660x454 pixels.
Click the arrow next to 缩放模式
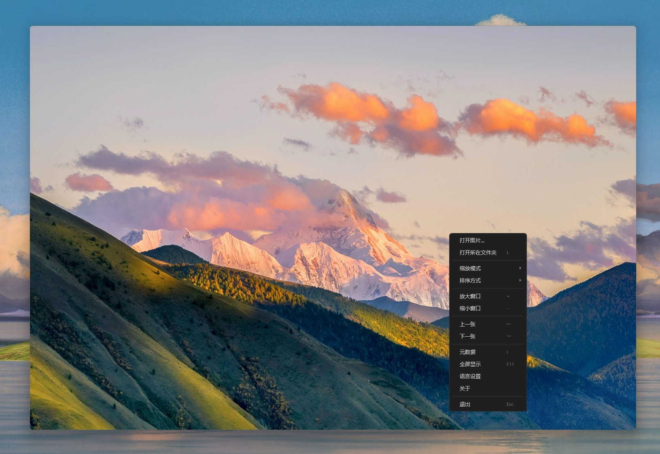point(520,268)
